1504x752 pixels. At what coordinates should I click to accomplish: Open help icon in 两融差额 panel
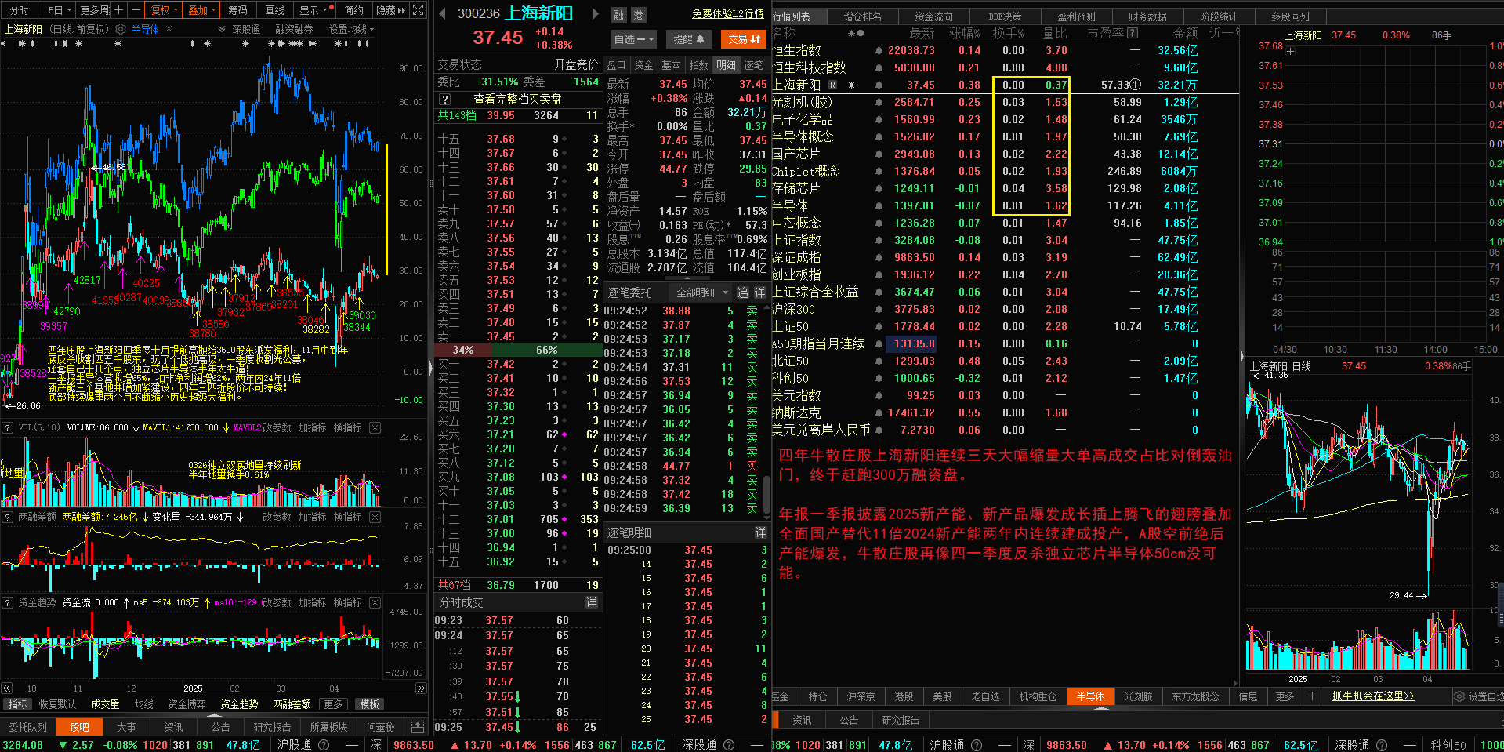coord(8,517)
